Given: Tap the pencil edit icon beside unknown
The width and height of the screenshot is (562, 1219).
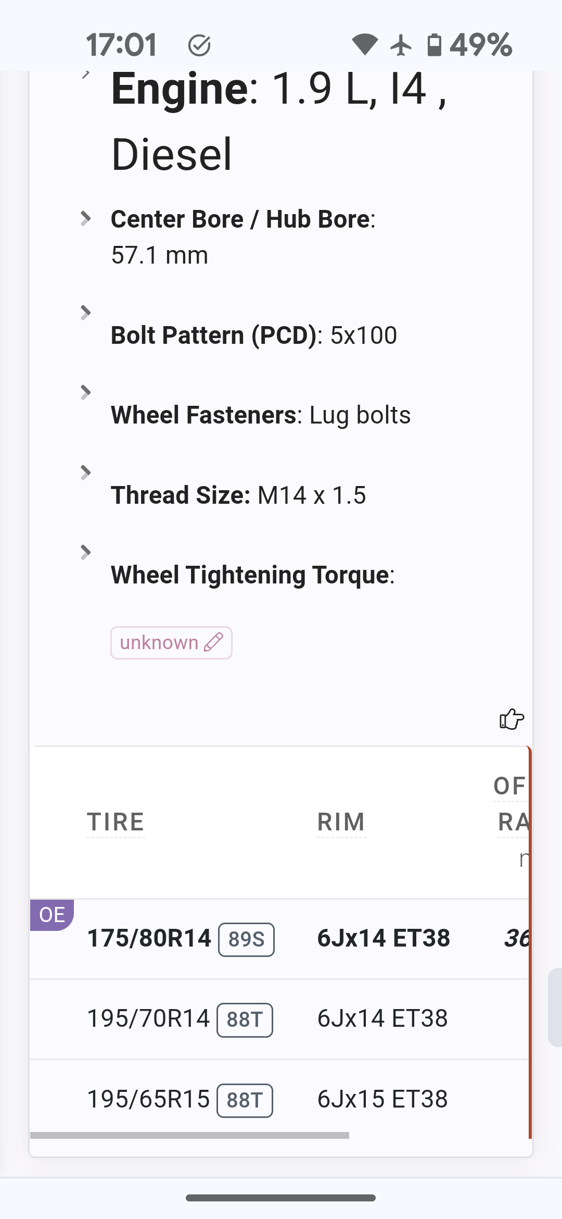Looking at the screenshot, I should 213,642.
